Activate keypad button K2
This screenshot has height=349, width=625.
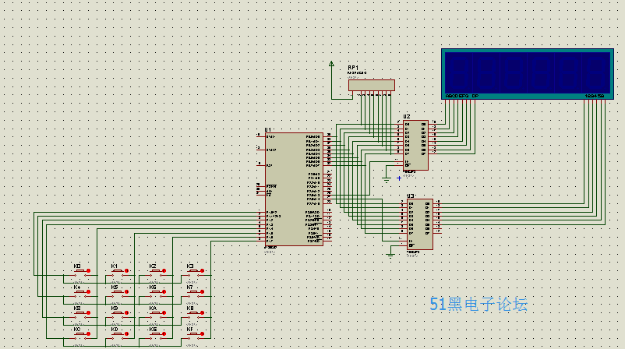pos(156,272)
